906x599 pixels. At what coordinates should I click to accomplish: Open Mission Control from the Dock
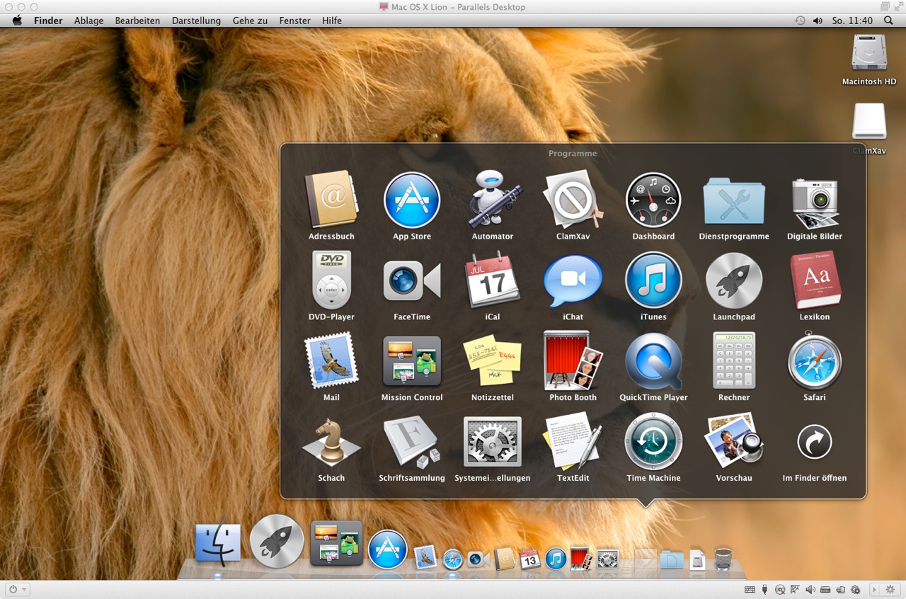[x=337, y=543]
